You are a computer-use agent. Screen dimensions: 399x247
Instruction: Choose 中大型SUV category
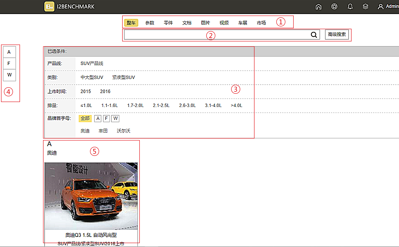click(92, 77)
